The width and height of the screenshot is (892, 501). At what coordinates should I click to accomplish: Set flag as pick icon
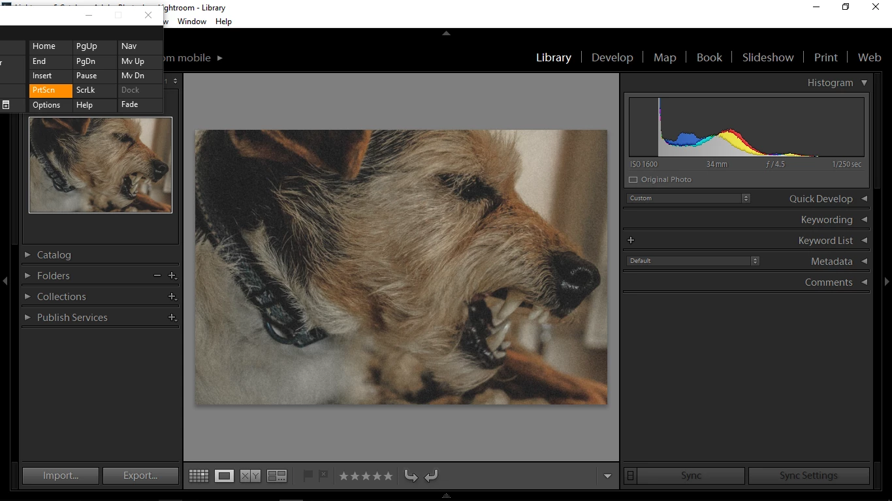308,476
